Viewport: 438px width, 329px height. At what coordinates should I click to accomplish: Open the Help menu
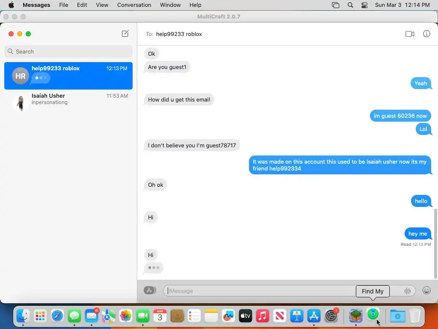195,5
